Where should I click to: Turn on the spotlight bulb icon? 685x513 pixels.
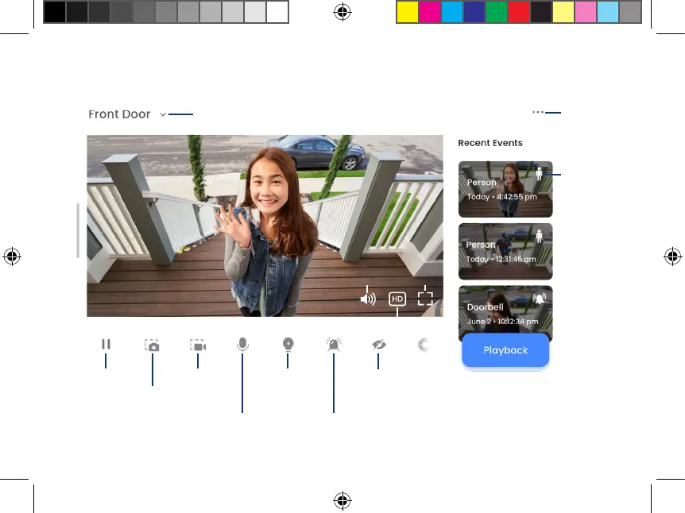(x=288, y=345)
